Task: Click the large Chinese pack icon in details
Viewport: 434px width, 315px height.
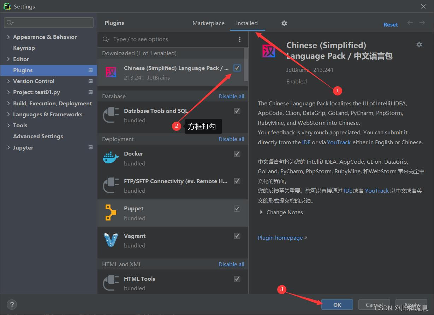Action: (269, 51)
